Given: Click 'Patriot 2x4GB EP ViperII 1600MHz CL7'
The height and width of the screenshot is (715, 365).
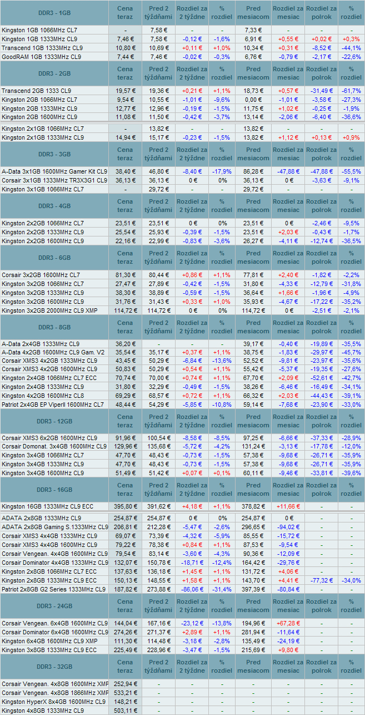Looking at the screenshot, I should (x=53, y=405).
